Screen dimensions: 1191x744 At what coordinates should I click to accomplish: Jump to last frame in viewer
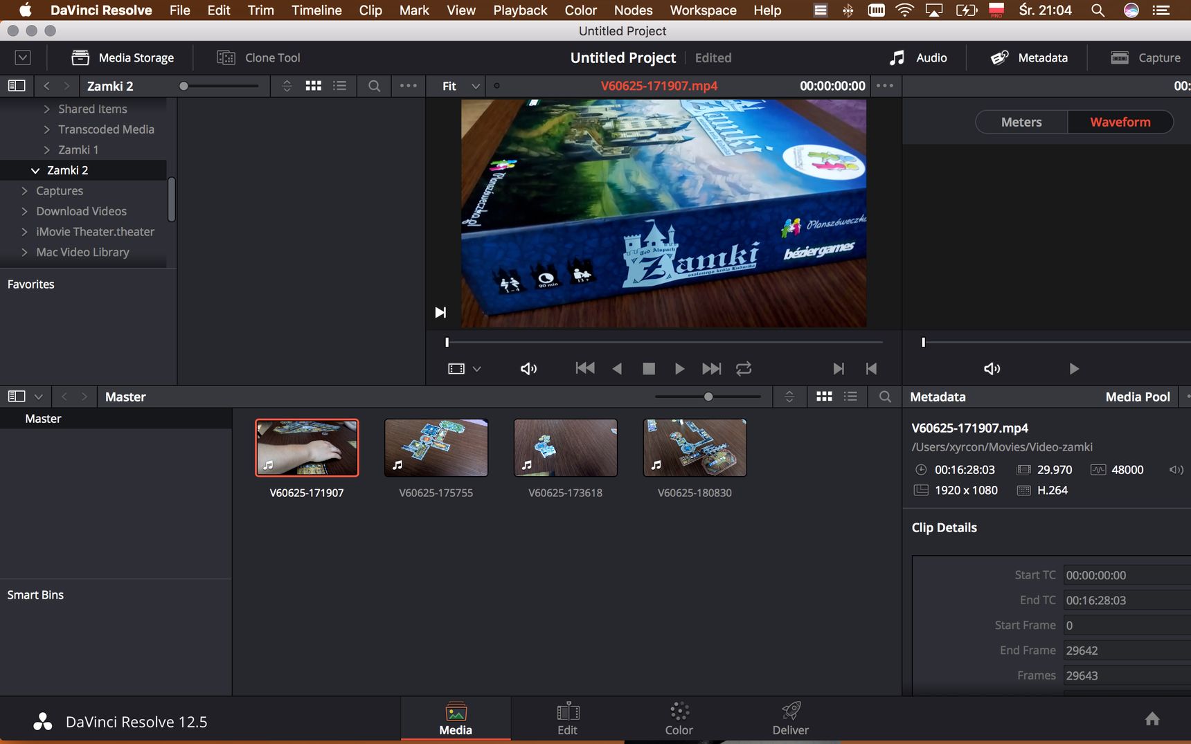click(711, 369)
